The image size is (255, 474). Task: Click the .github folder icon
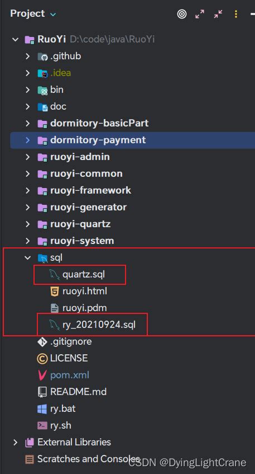pos(42,56)
